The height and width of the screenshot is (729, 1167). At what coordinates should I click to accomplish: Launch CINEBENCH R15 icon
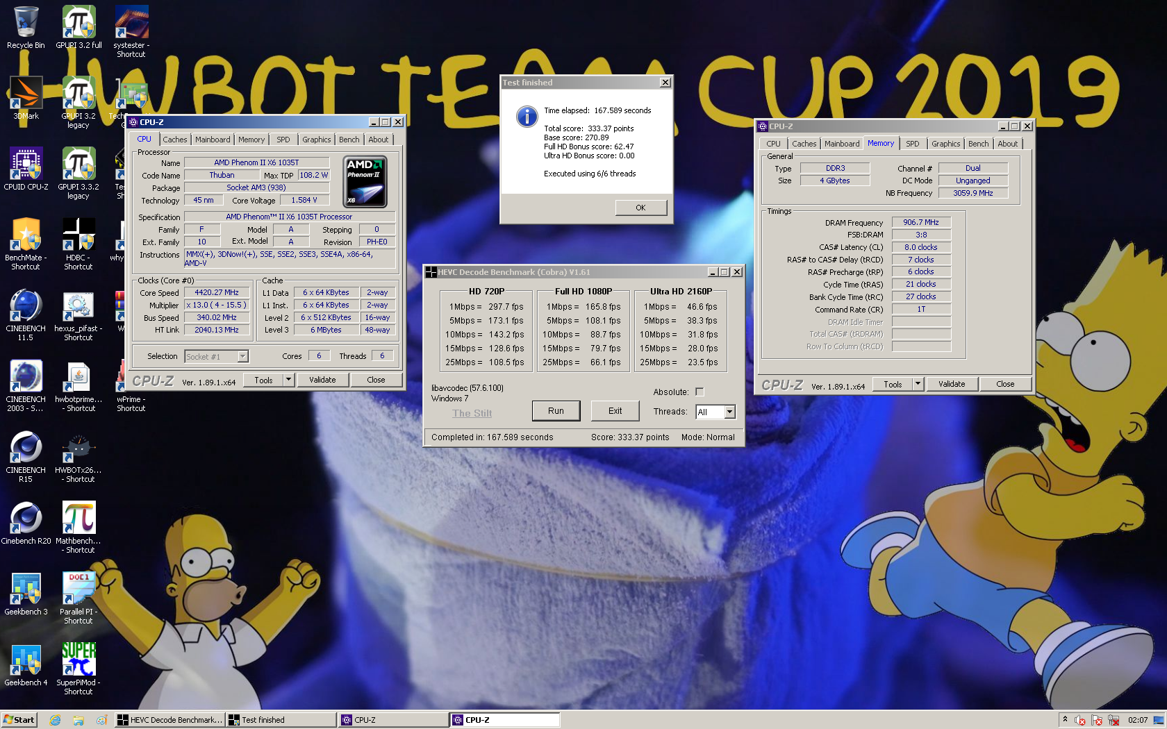point(26,457)
